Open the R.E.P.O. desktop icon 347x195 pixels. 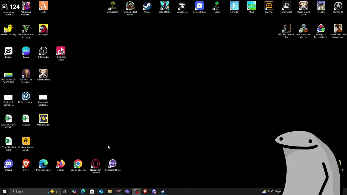pyautogui.click(x=269, y=7)
